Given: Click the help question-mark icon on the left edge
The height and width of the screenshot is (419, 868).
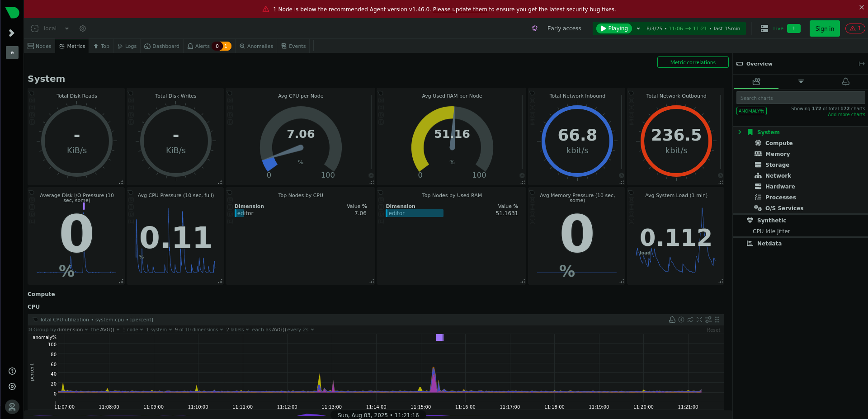Looking at the screenshot, I should click(x=12, y=371).
